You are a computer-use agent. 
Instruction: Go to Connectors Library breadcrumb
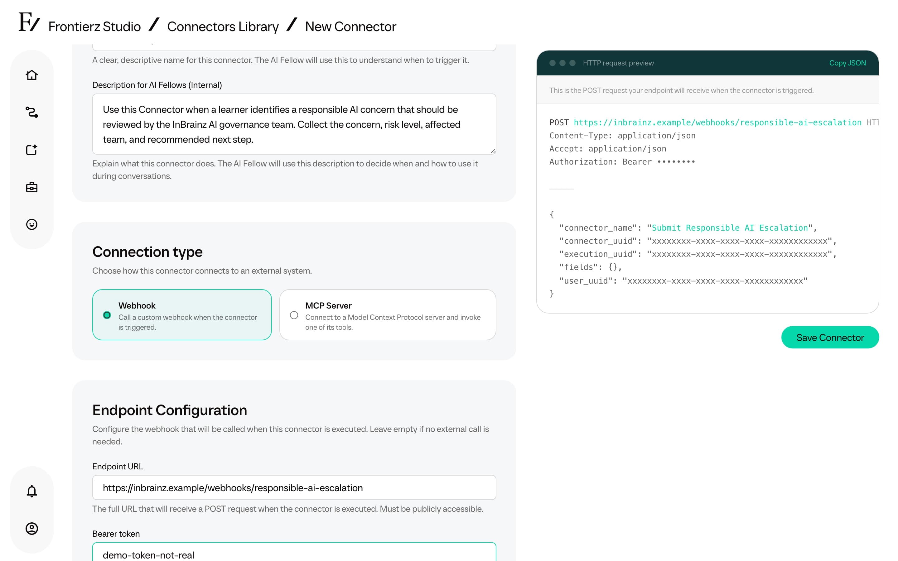pos(223,26)
